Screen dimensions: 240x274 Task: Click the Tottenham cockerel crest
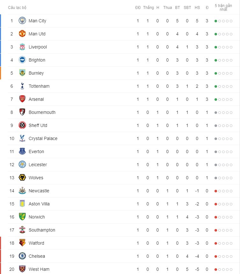(x=22, y=86)
